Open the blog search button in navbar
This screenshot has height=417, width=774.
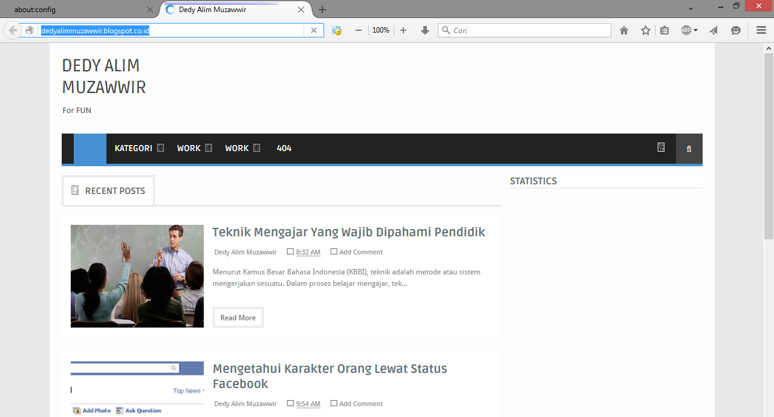click(689, 149)
